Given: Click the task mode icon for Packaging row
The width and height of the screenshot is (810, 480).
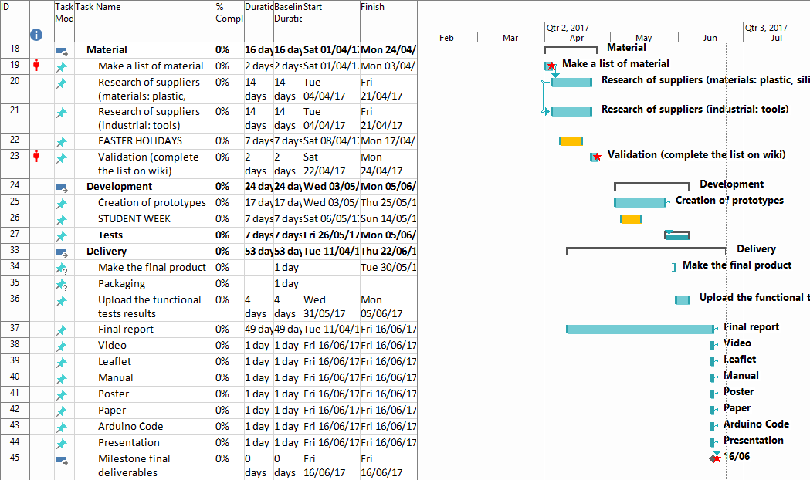Looking at the screenshot, I should pos(62,285).
